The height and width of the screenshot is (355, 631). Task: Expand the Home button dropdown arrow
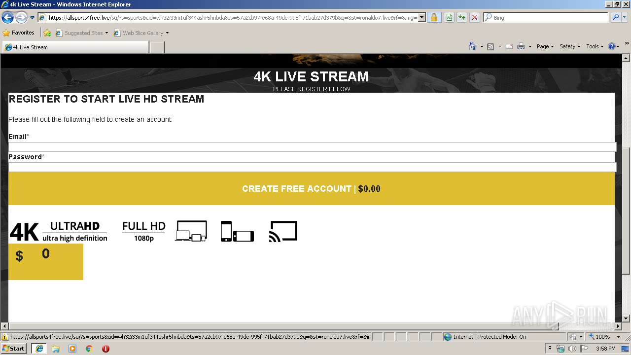click(x=482, y=46)
